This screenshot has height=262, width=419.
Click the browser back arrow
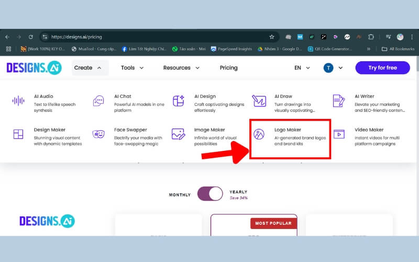[7, 37]
